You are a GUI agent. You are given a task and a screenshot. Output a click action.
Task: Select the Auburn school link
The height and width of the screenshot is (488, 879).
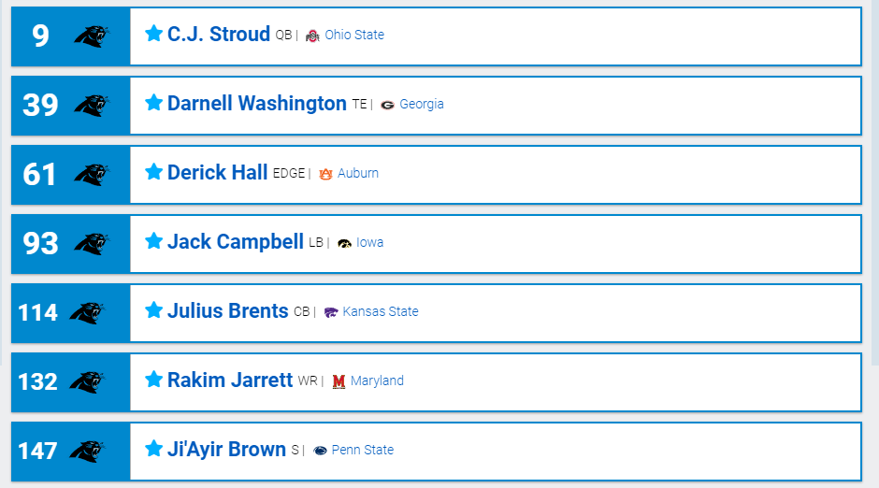click(x=358, y=173)
